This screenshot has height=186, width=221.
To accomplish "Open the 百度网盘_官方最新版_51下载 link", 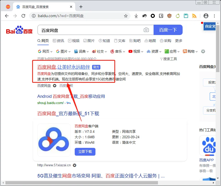I will coord(68,114).
